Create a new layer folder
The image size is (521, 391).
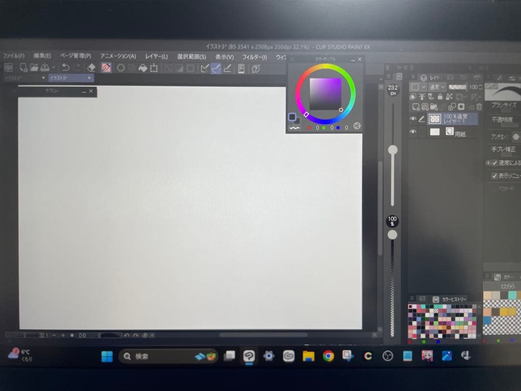[x=433, y=107]
